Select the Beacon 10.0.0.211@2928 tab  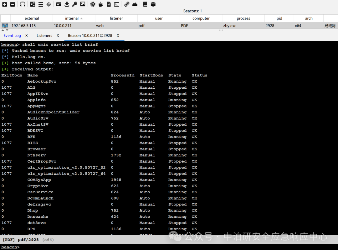coord(90,36)
